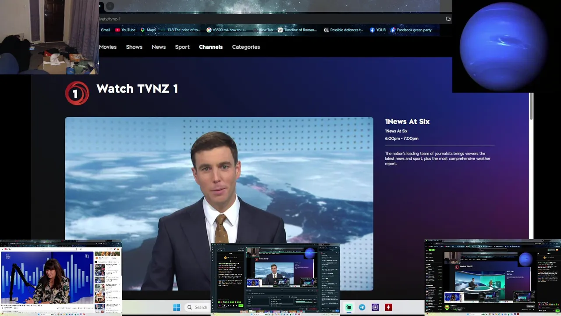Open the green active taskbar app

(349, 307)
